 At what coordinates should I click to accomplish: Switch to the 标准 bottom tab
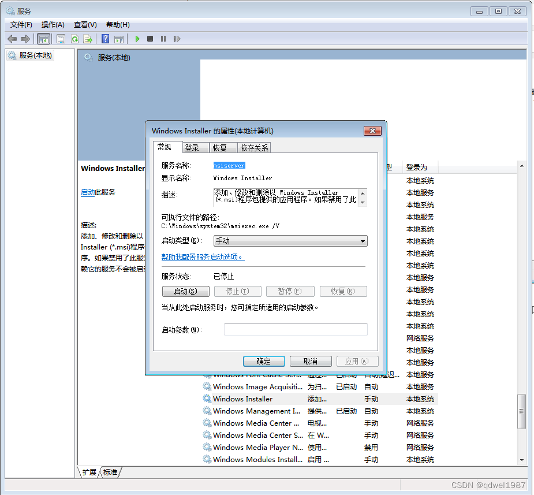click(x=110, y=472)
